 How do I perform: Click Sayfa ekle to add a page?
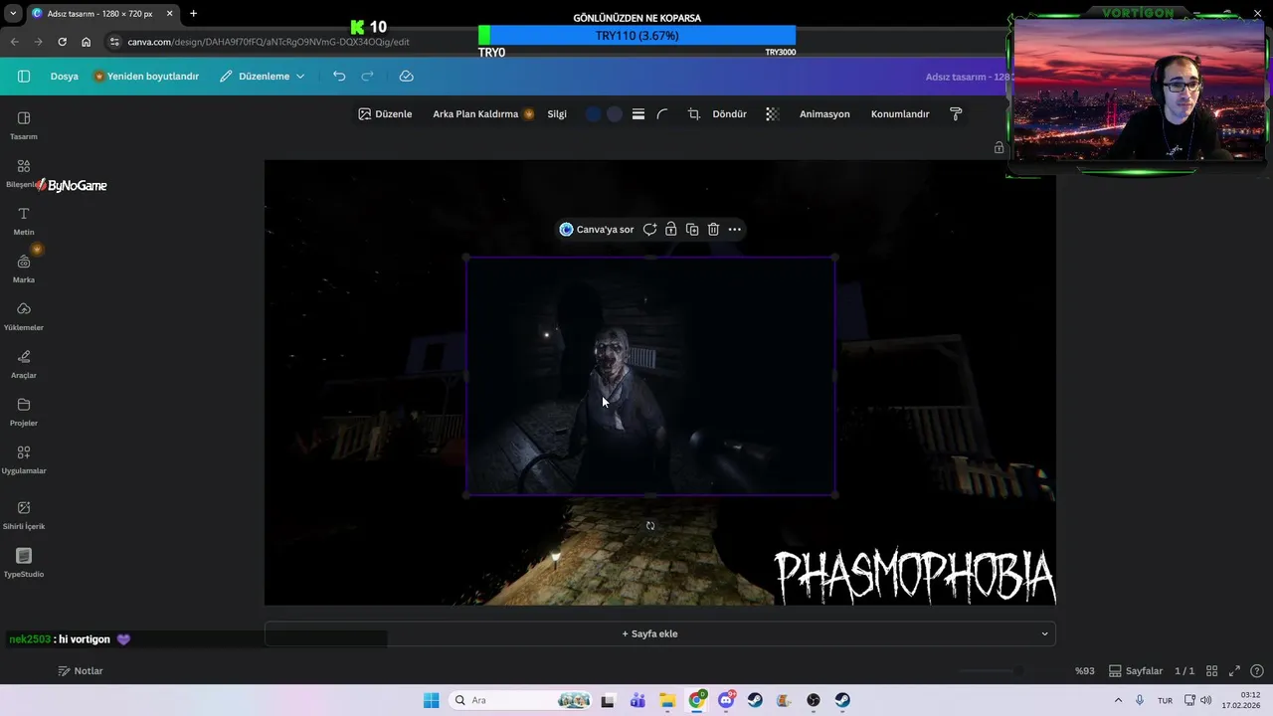click(x=650, y=633)
